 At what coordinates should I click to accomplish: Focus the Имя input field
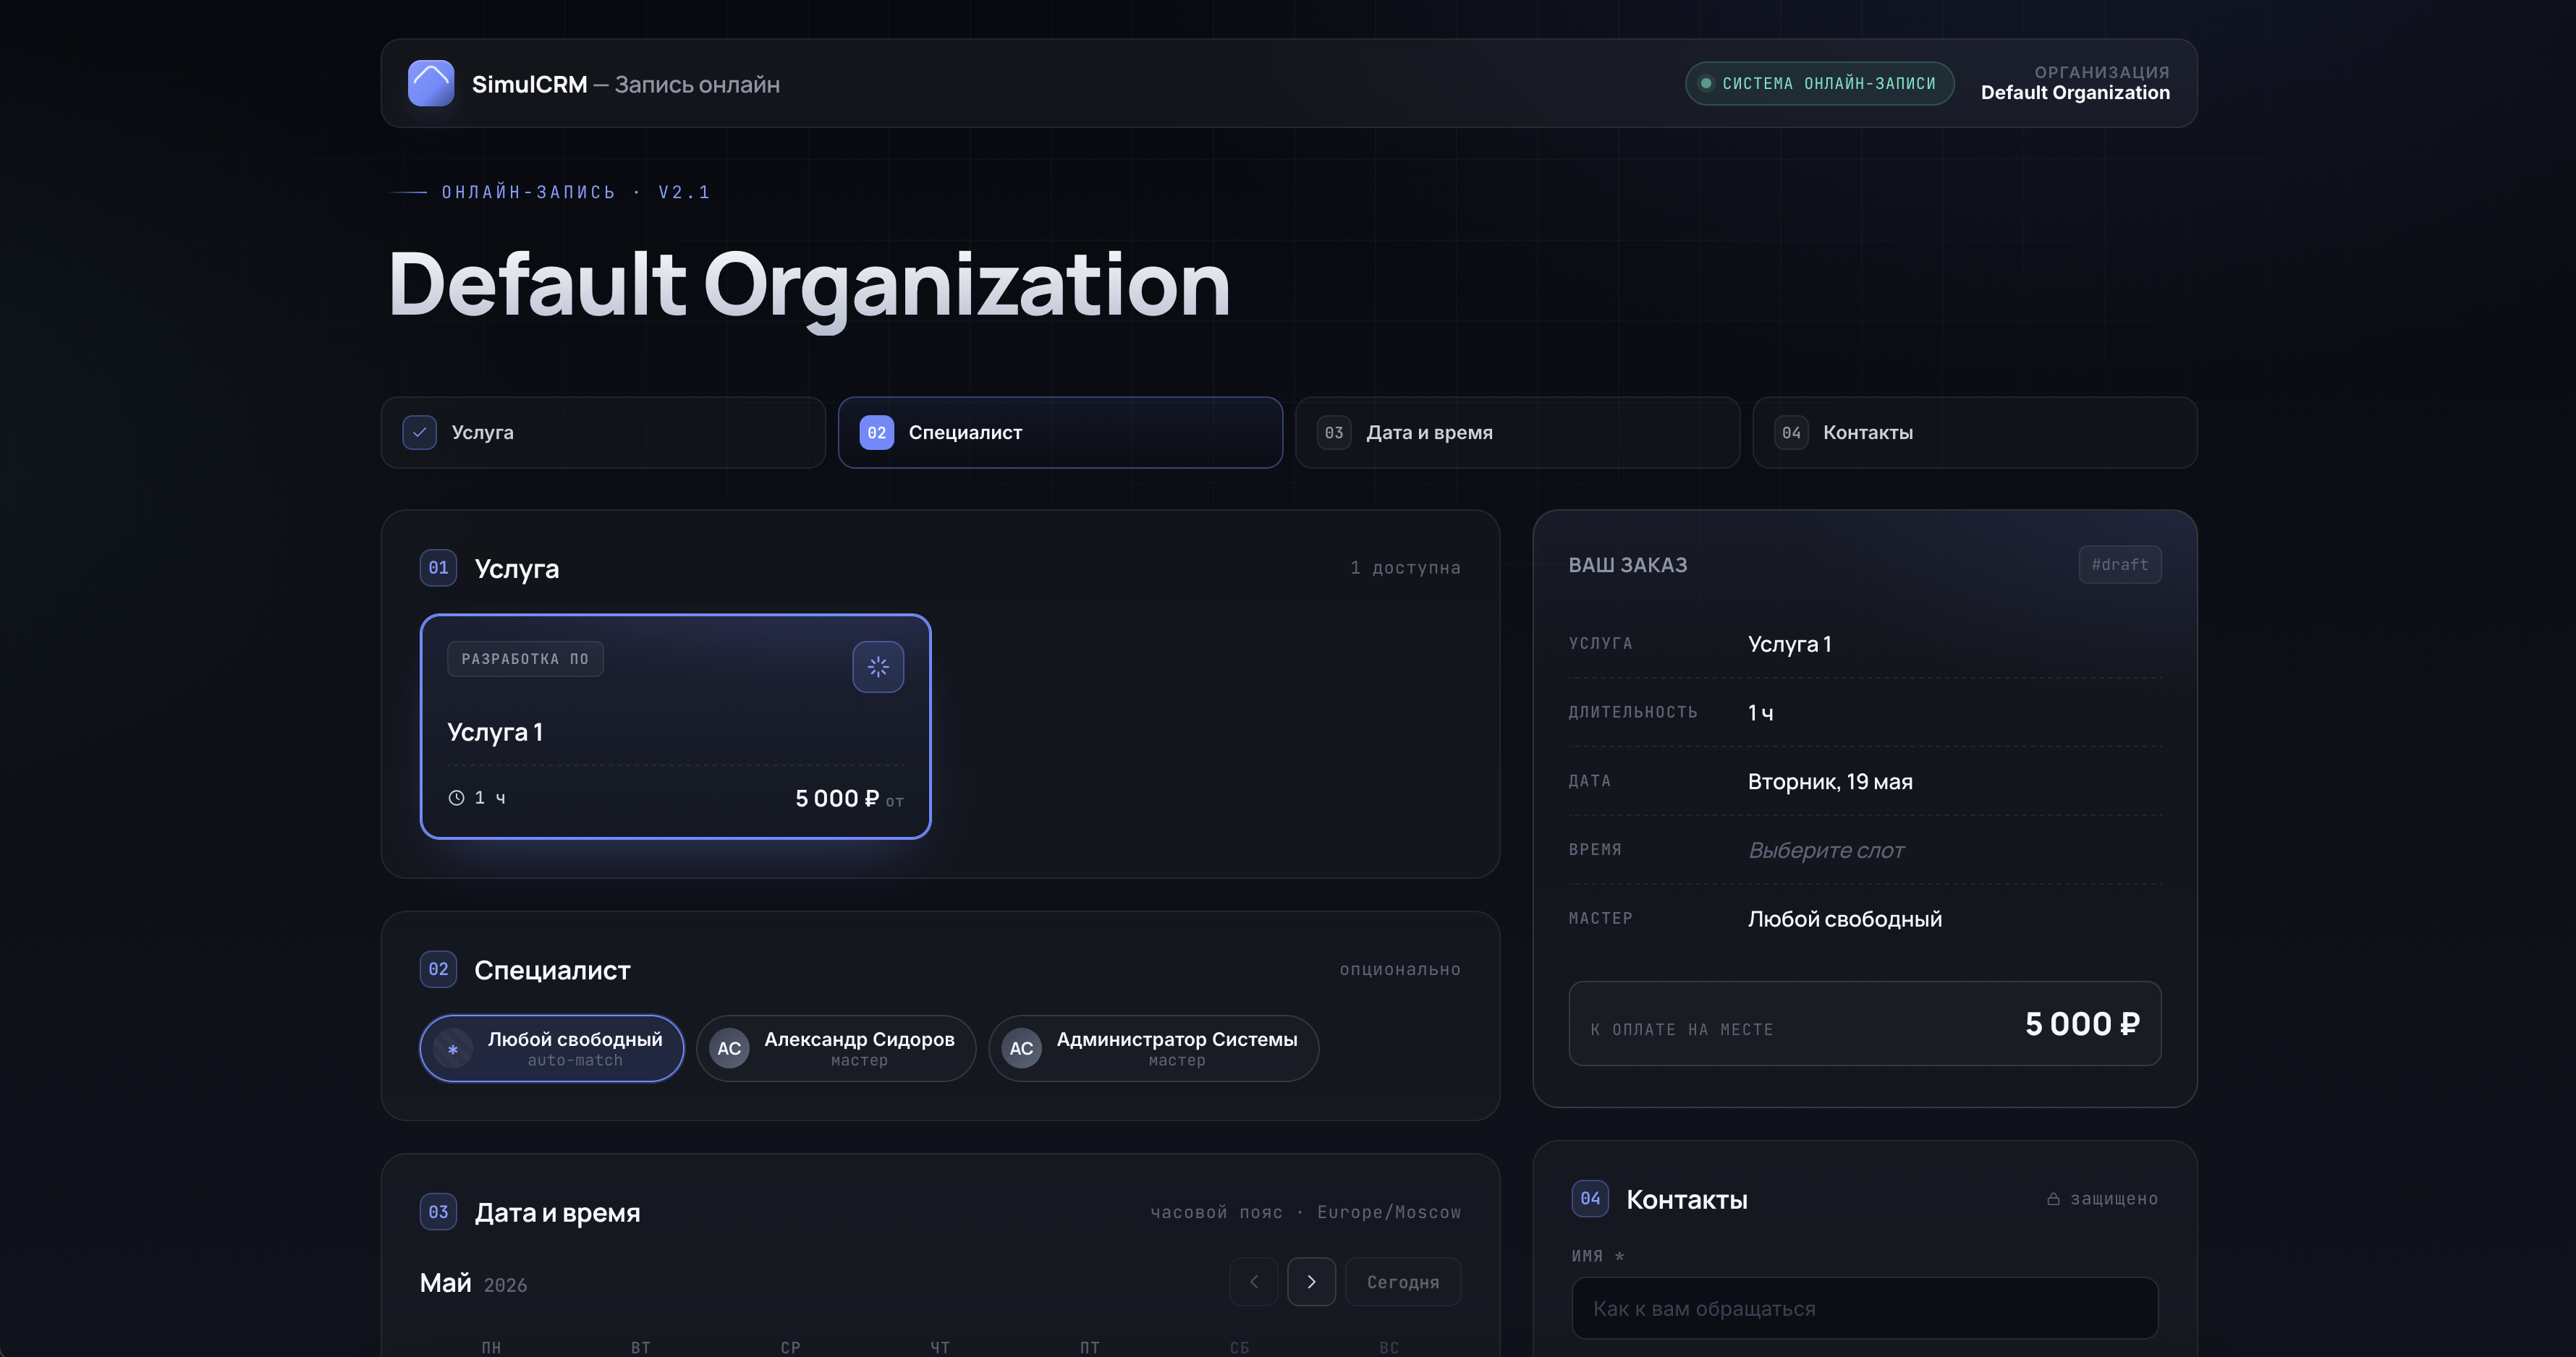1864,1308
